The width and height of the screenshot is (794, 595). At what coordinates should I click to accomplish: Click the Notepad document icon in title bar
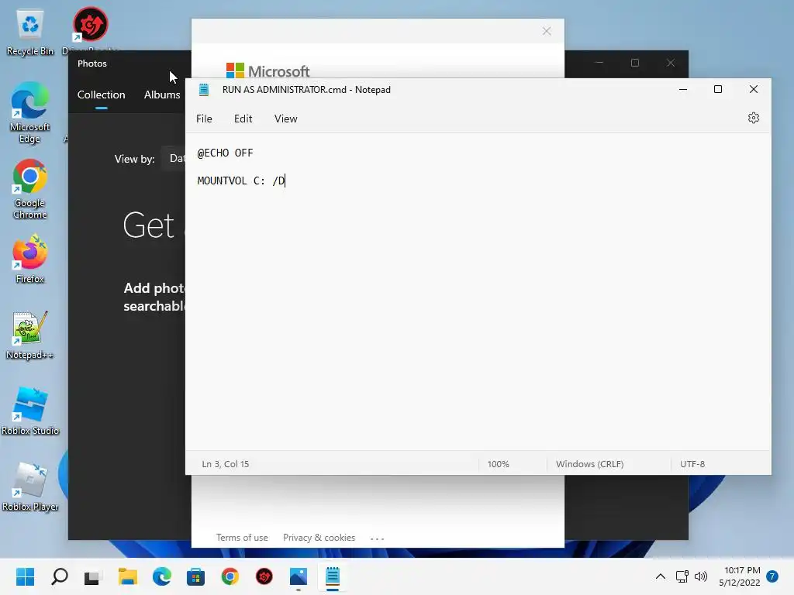click(204, 90)
